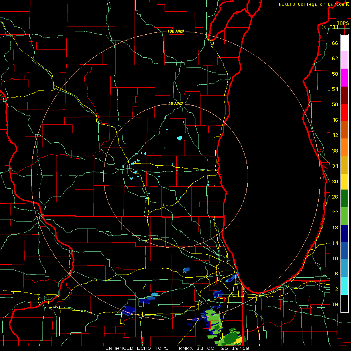Screen dimensions: 351x351
Task: Click the 100 NMI range ring label
Action: [175, 31]
